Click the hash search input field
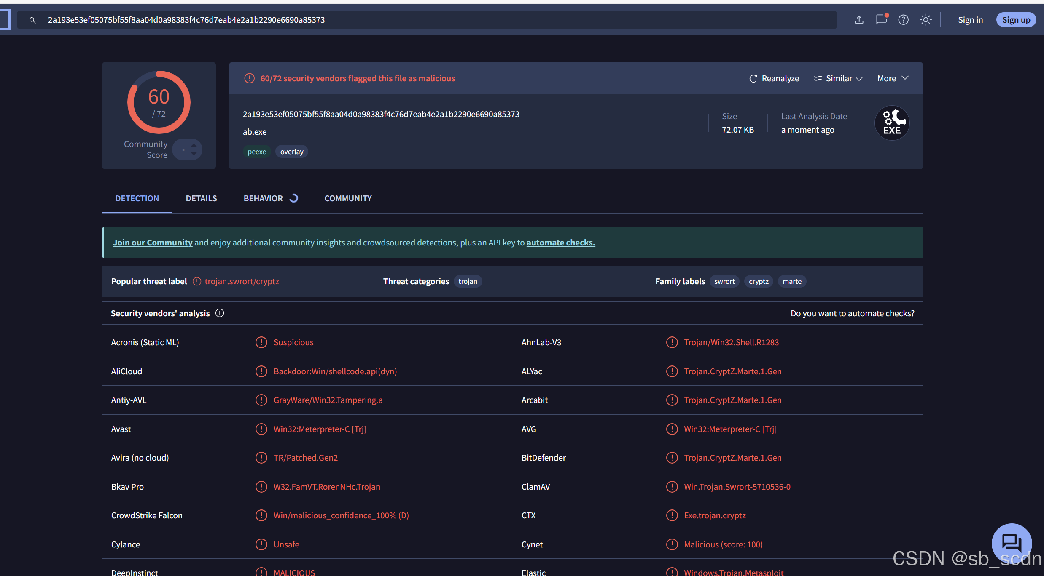This screenshot has height=576, width=1044. (422, 20)
